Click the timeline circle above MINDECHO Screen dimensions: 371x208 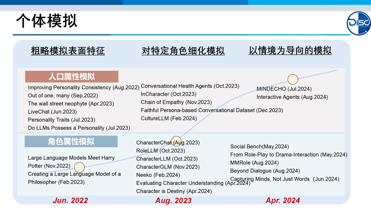(293, 79)
